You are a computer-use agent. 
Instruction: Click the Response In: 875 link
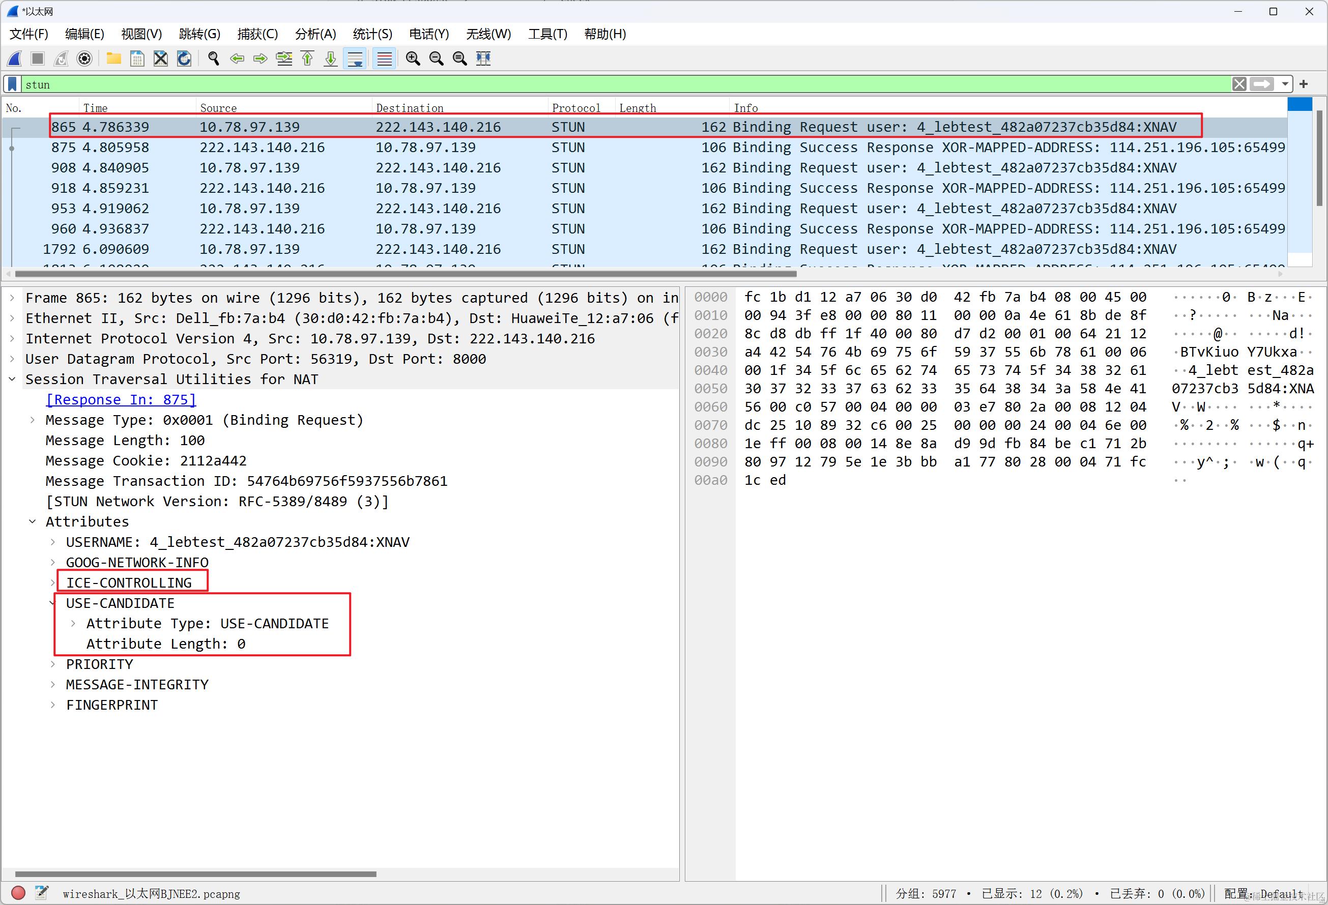click(121, 400)
